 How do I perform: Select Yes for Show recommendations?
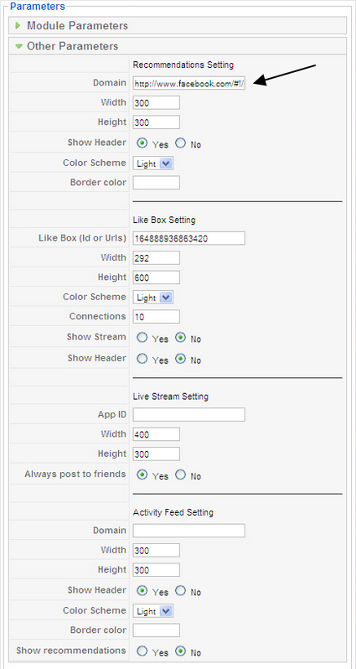point(142,651)
